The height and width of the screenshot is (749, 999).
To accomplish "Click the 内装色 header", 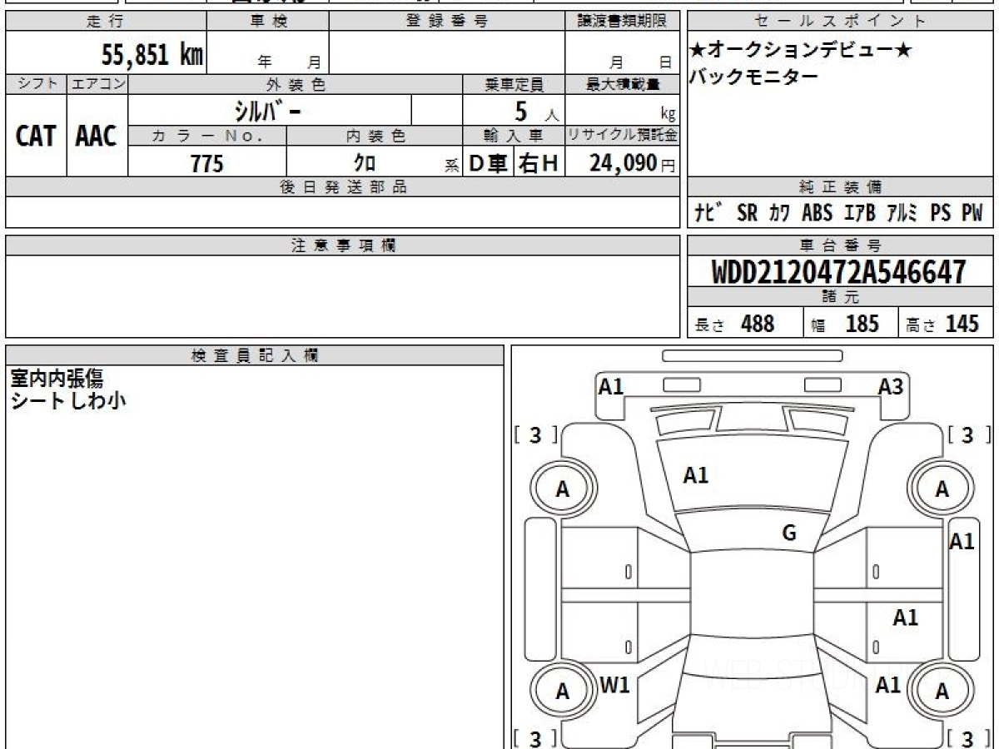I will click(375, 136).
